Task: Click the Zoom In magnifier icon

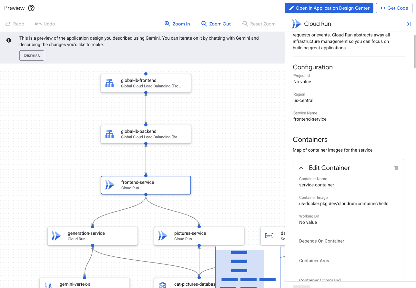Action: pyautogui.click(x=167, y=24)
